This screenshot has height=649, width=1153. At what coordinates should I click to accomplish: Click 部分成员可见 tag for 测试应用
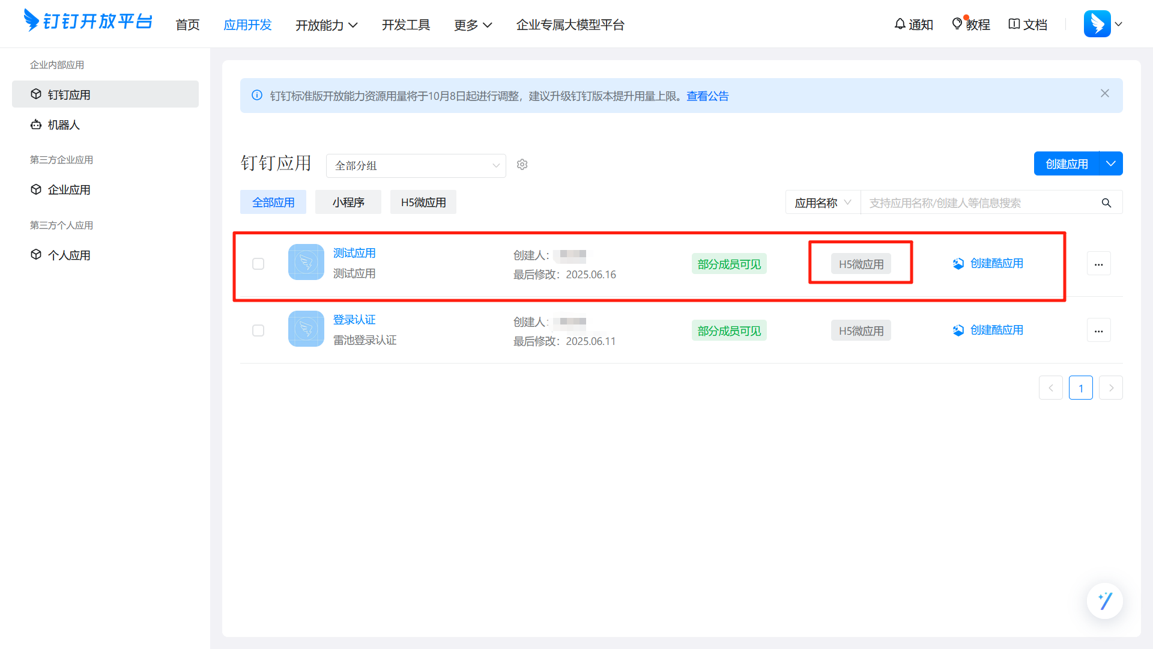729,264
